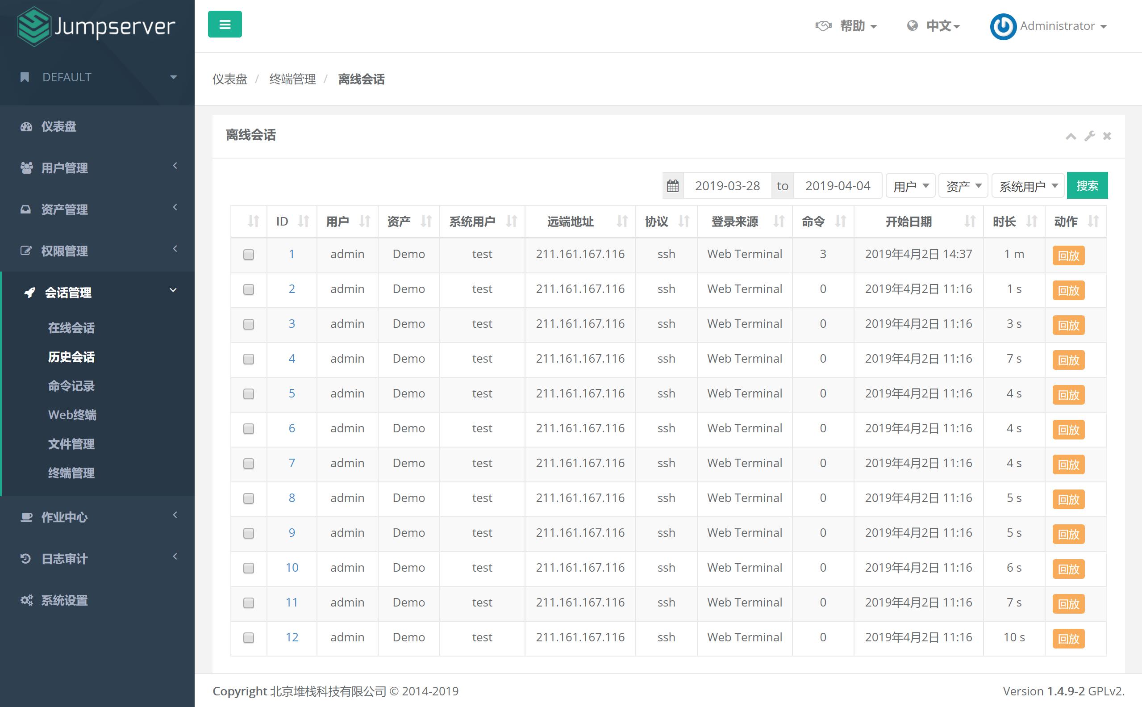Image resolution: width=1142 pixels, height=707 pixels.
Task: Click the end date field 2019-04-04
Action: 838,186
